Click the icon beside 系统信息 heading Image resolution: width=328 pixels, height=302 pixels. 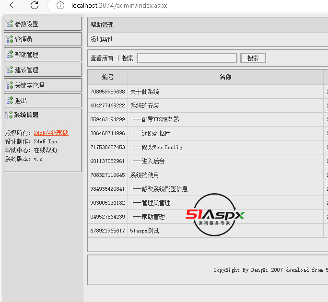point(9,115)
